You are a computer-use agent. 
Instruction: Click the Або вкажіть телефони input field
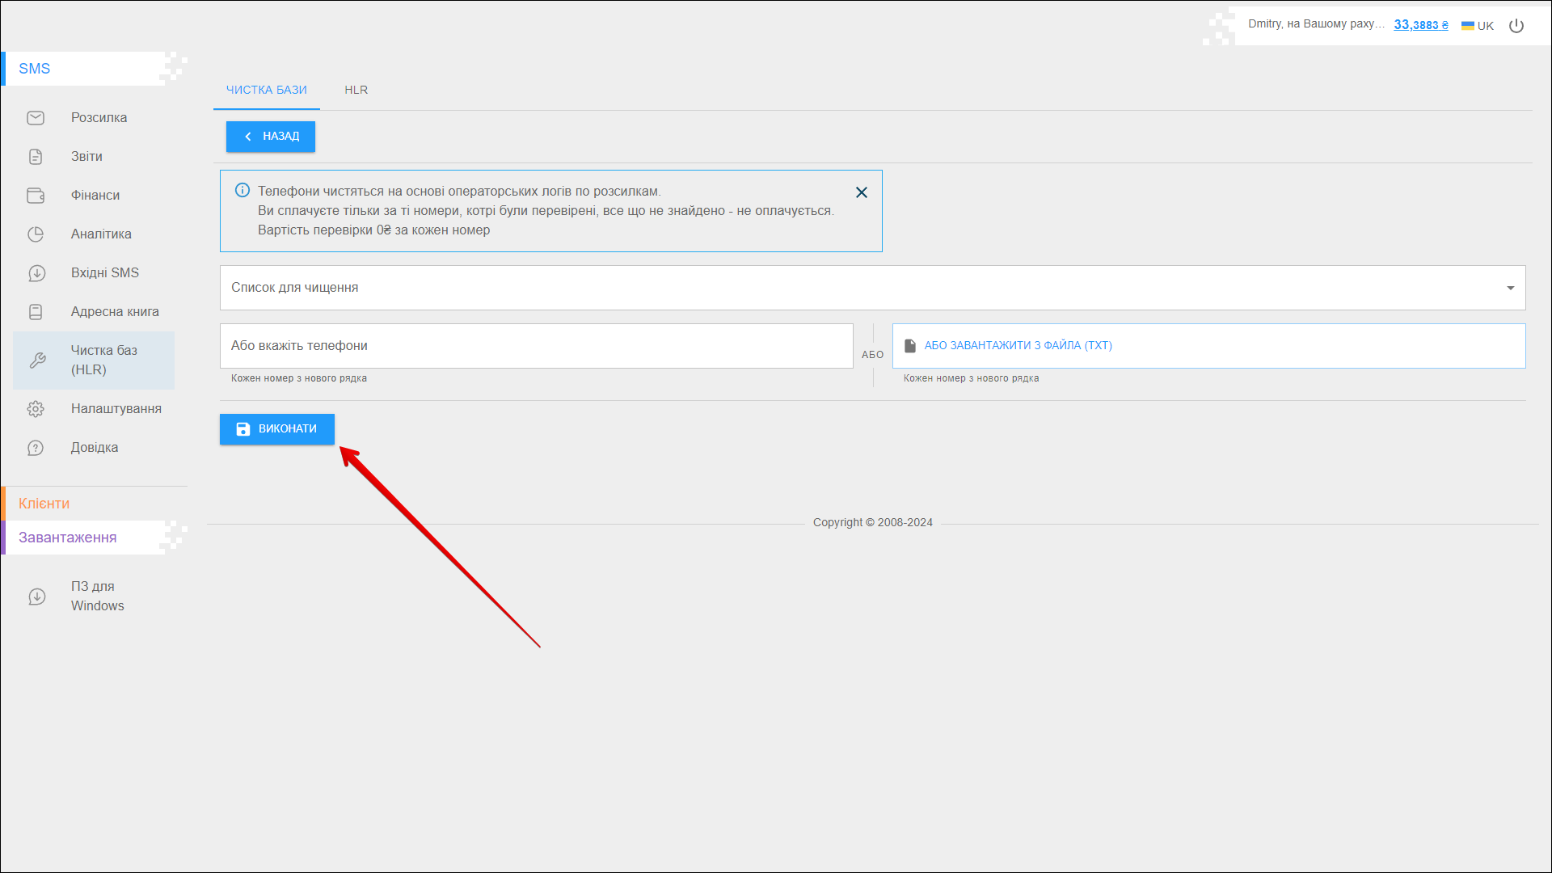(x=536, y=346)
